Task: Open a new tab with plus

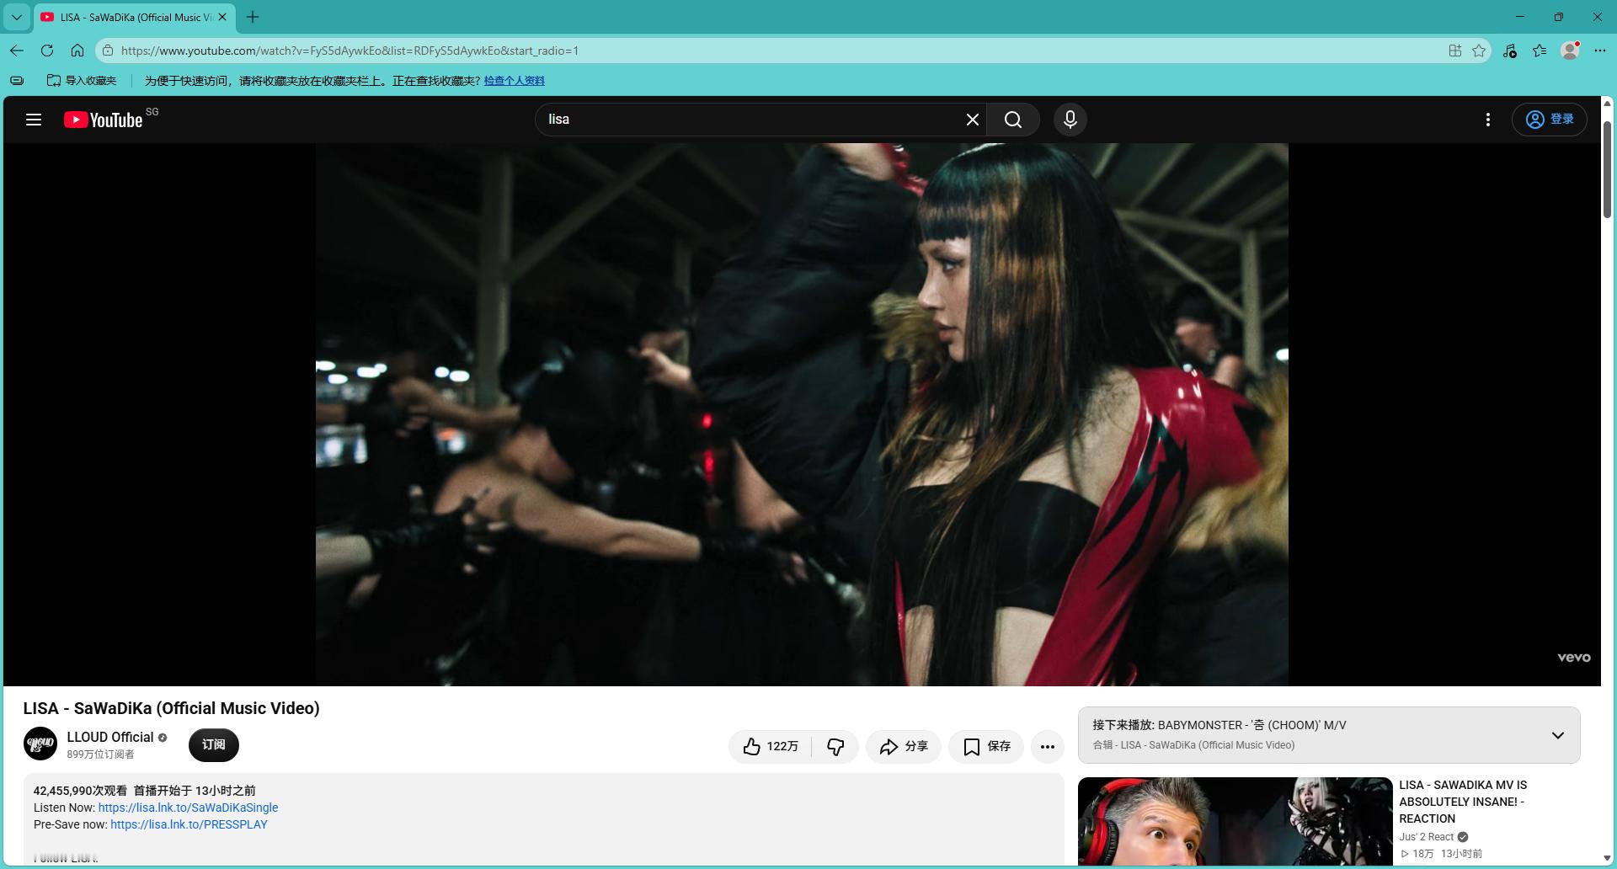Action: pyautogui.click(x=253, y=17)
